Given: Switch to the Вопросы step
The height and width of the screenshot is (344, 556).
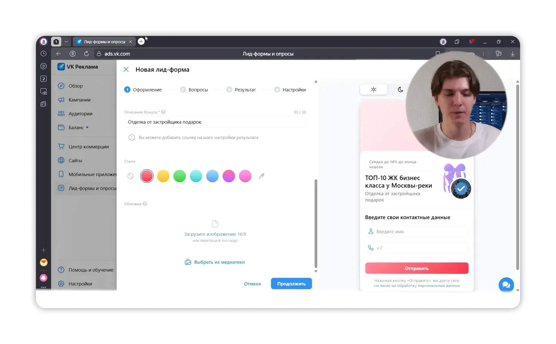Looking at the screenshot, I should [198, 90].
